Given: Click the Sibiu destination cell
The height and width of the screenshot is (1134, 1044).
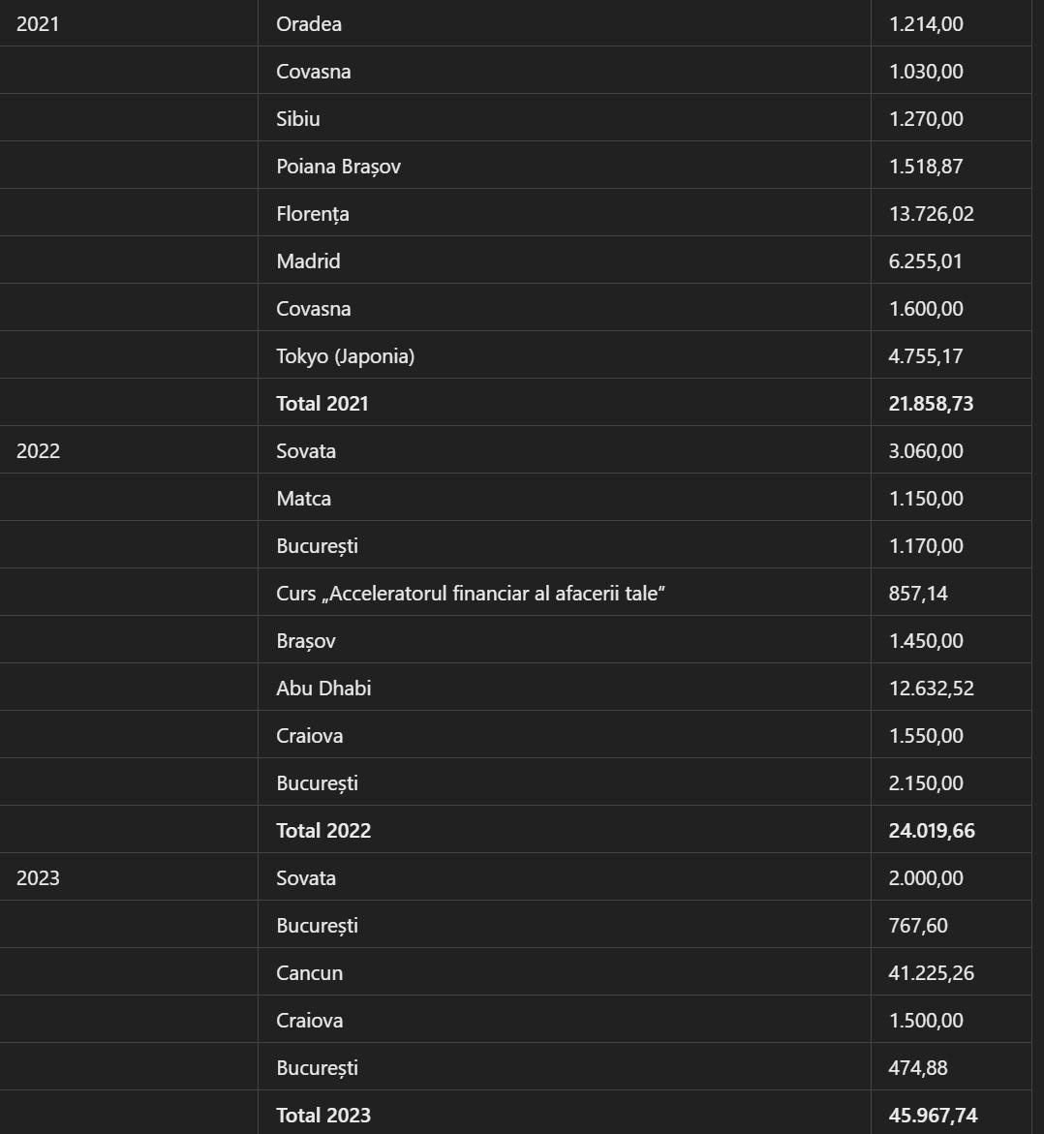Looking at the screenshot, I should click(x=298, y=119).
